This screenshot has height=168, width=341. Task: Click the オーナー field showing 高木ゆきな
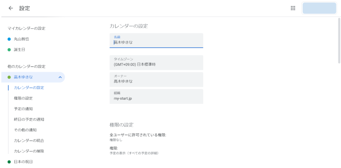(x=156, y=79)
